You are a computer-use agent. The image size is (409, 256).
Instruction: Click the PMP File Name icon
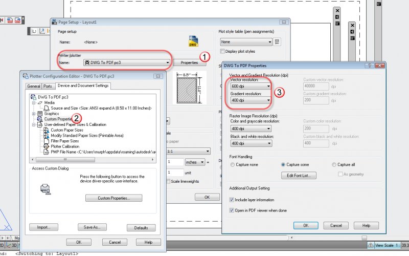tap(46, 152)
